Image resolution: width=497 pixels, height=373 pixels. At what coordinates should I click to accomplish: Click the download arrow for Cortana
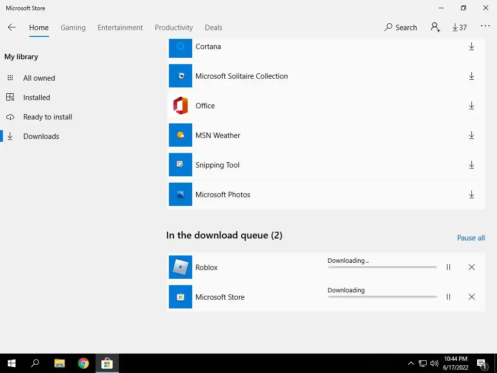click(471, 47)
